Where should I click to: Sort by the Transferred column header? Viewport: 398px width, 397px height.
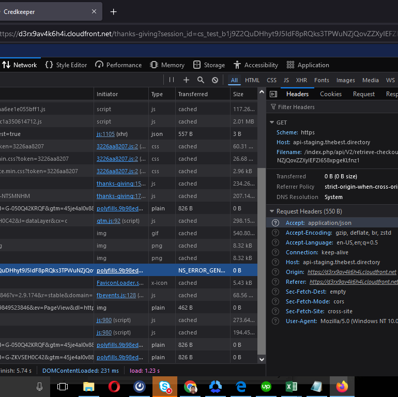pyautogui.click(x=203, y=94)
